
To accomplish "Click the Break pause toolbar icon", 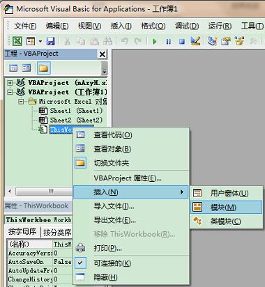I will pyautogui.click(x=168, y=42).
